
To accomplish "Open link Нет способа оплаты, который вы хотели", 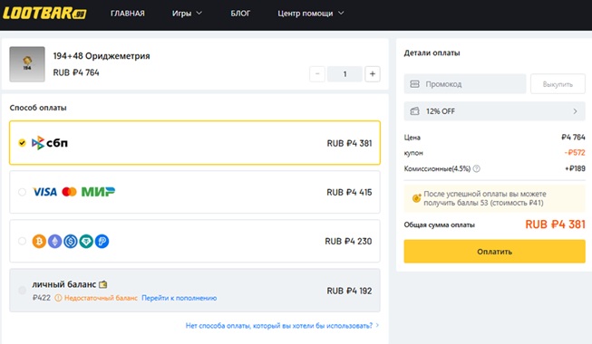I will click(282, 326).
